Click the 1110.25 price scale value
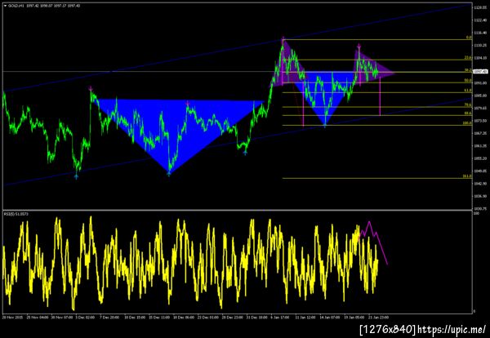 tap(481, 45)
